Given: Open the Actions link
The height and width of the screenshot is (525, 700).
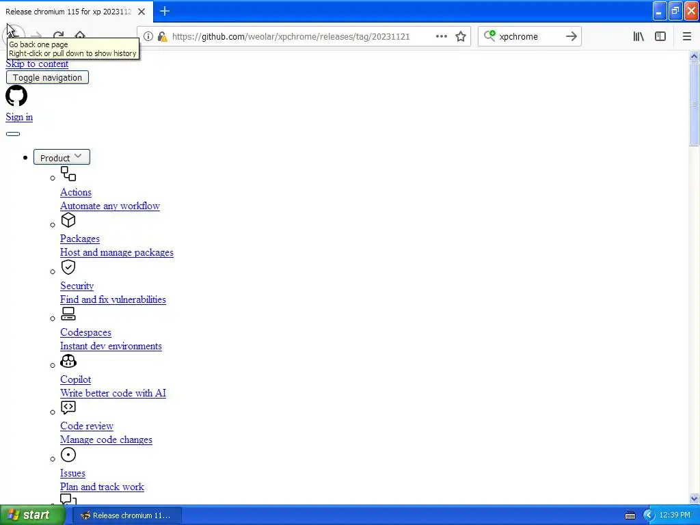Looking at the screenshot, I should pos(76,192).
